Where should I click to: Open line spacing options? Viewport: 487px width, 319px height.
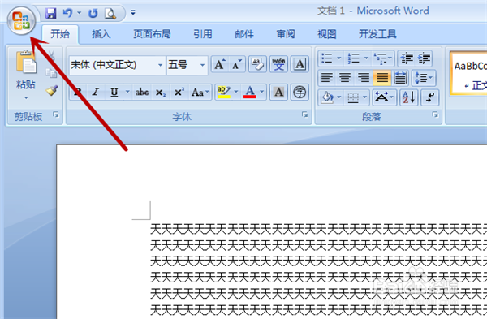coord(424,78)
